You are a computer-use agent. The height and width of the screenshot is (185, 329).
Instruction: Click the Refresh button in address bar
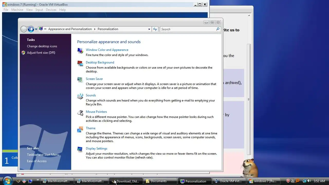[155, 29]
